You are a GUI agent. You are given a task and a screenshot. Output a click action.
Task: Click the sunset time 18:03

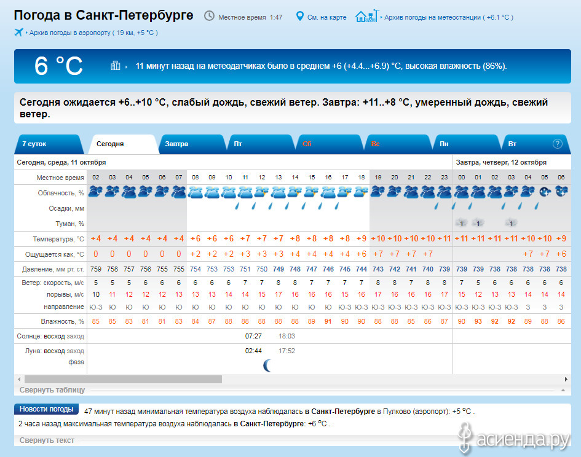pyautogui.click(x=287, y=336)
